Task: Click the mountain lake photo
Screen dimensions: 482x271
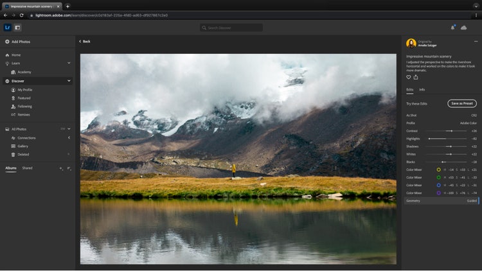Action: (x=238, y=159)
